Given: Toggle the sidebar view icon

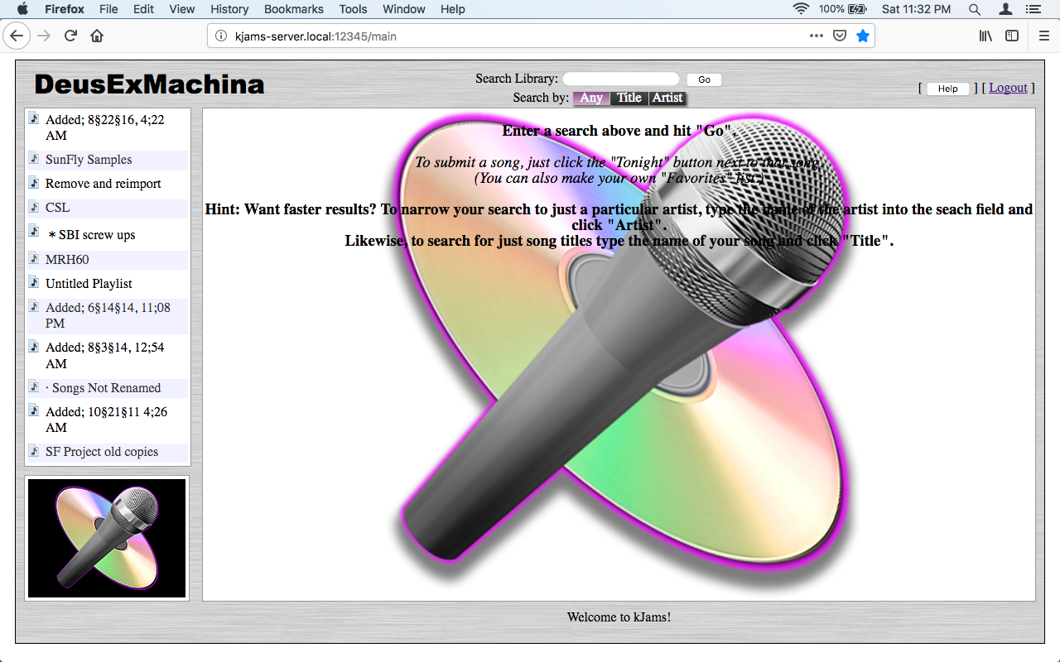Looking at the screenshot, I should pos(1012,36).
